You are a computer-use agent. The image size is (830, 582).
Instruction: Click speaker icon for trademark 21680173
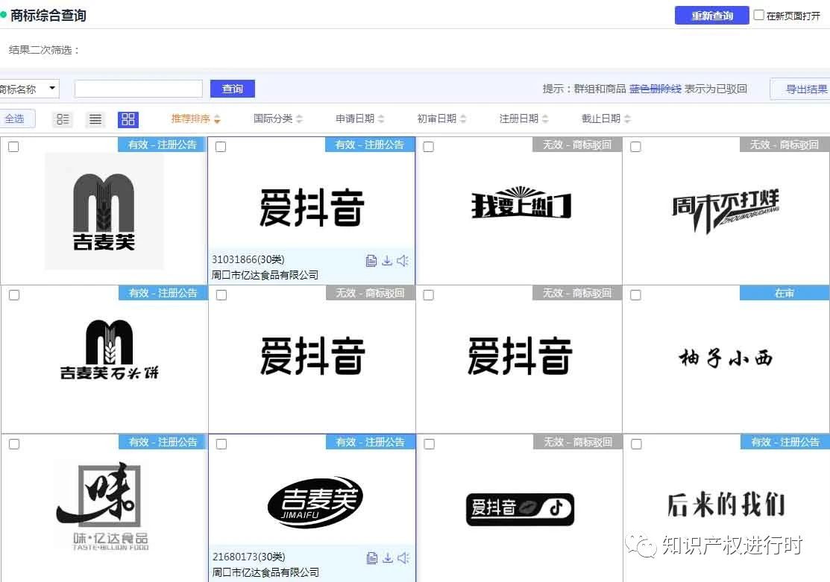pyautogui.click(x=403, y=557)
